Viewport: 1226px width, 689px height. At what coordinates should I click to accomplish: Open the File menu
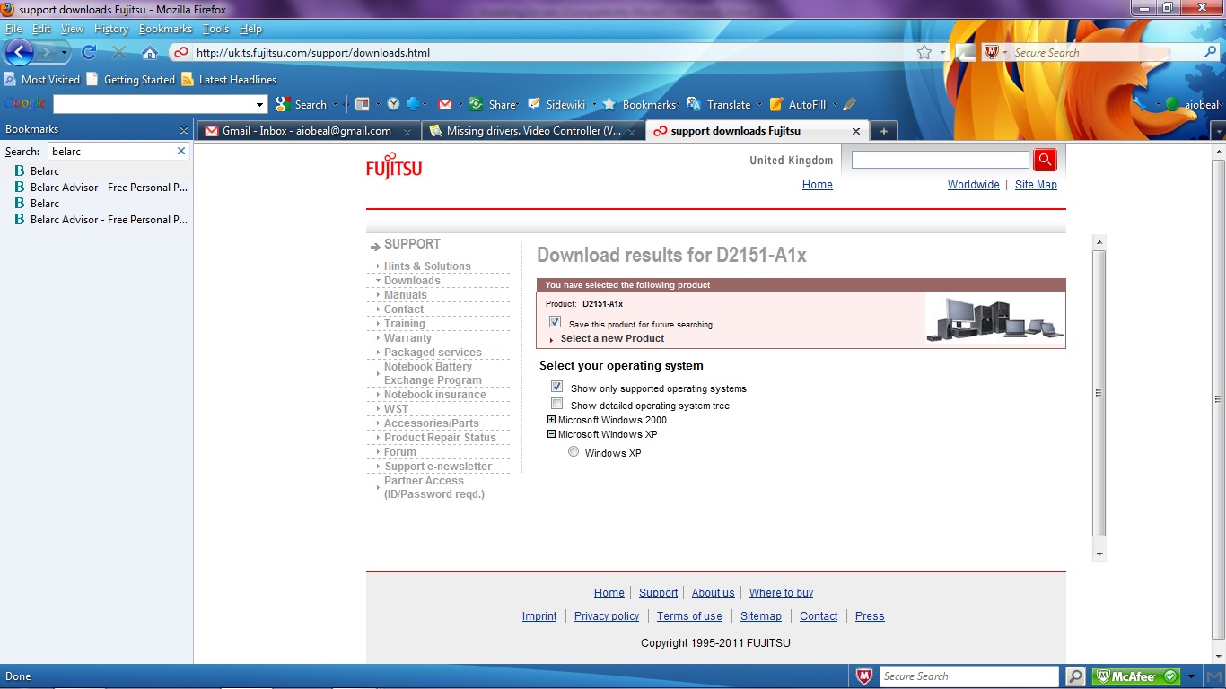click(x=13, y=29)
